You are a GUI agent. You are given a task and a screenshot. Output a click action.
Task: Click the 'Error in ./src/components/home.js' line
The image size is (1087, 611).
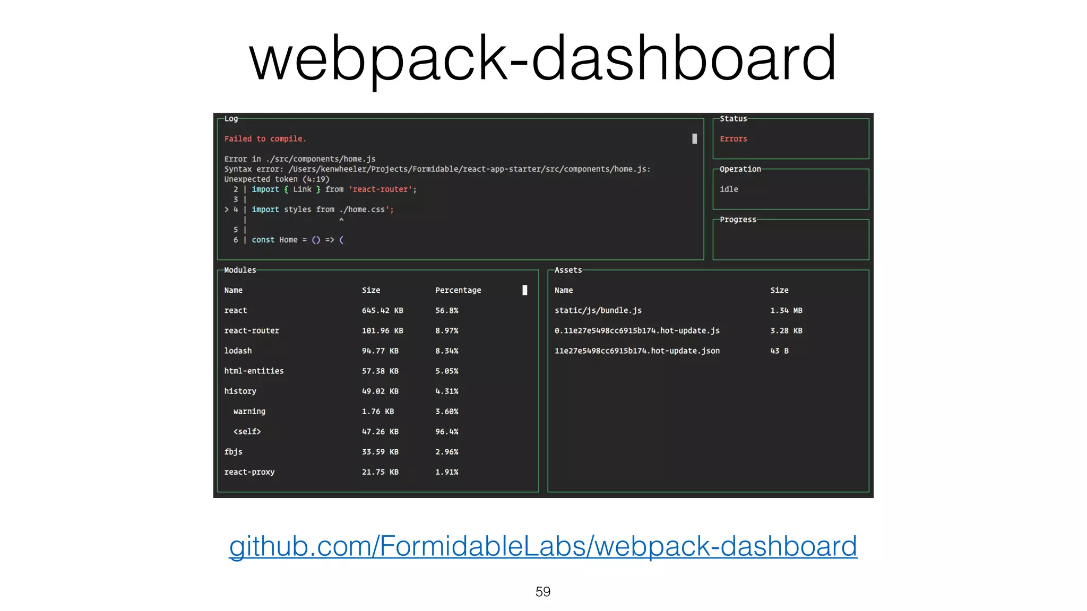[300, 159]
